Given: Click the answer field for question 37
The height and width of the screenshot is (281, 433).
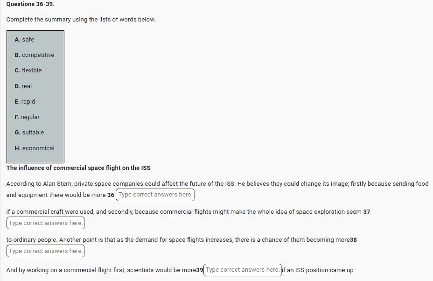Looking at the screenshot, I should 46,223.
